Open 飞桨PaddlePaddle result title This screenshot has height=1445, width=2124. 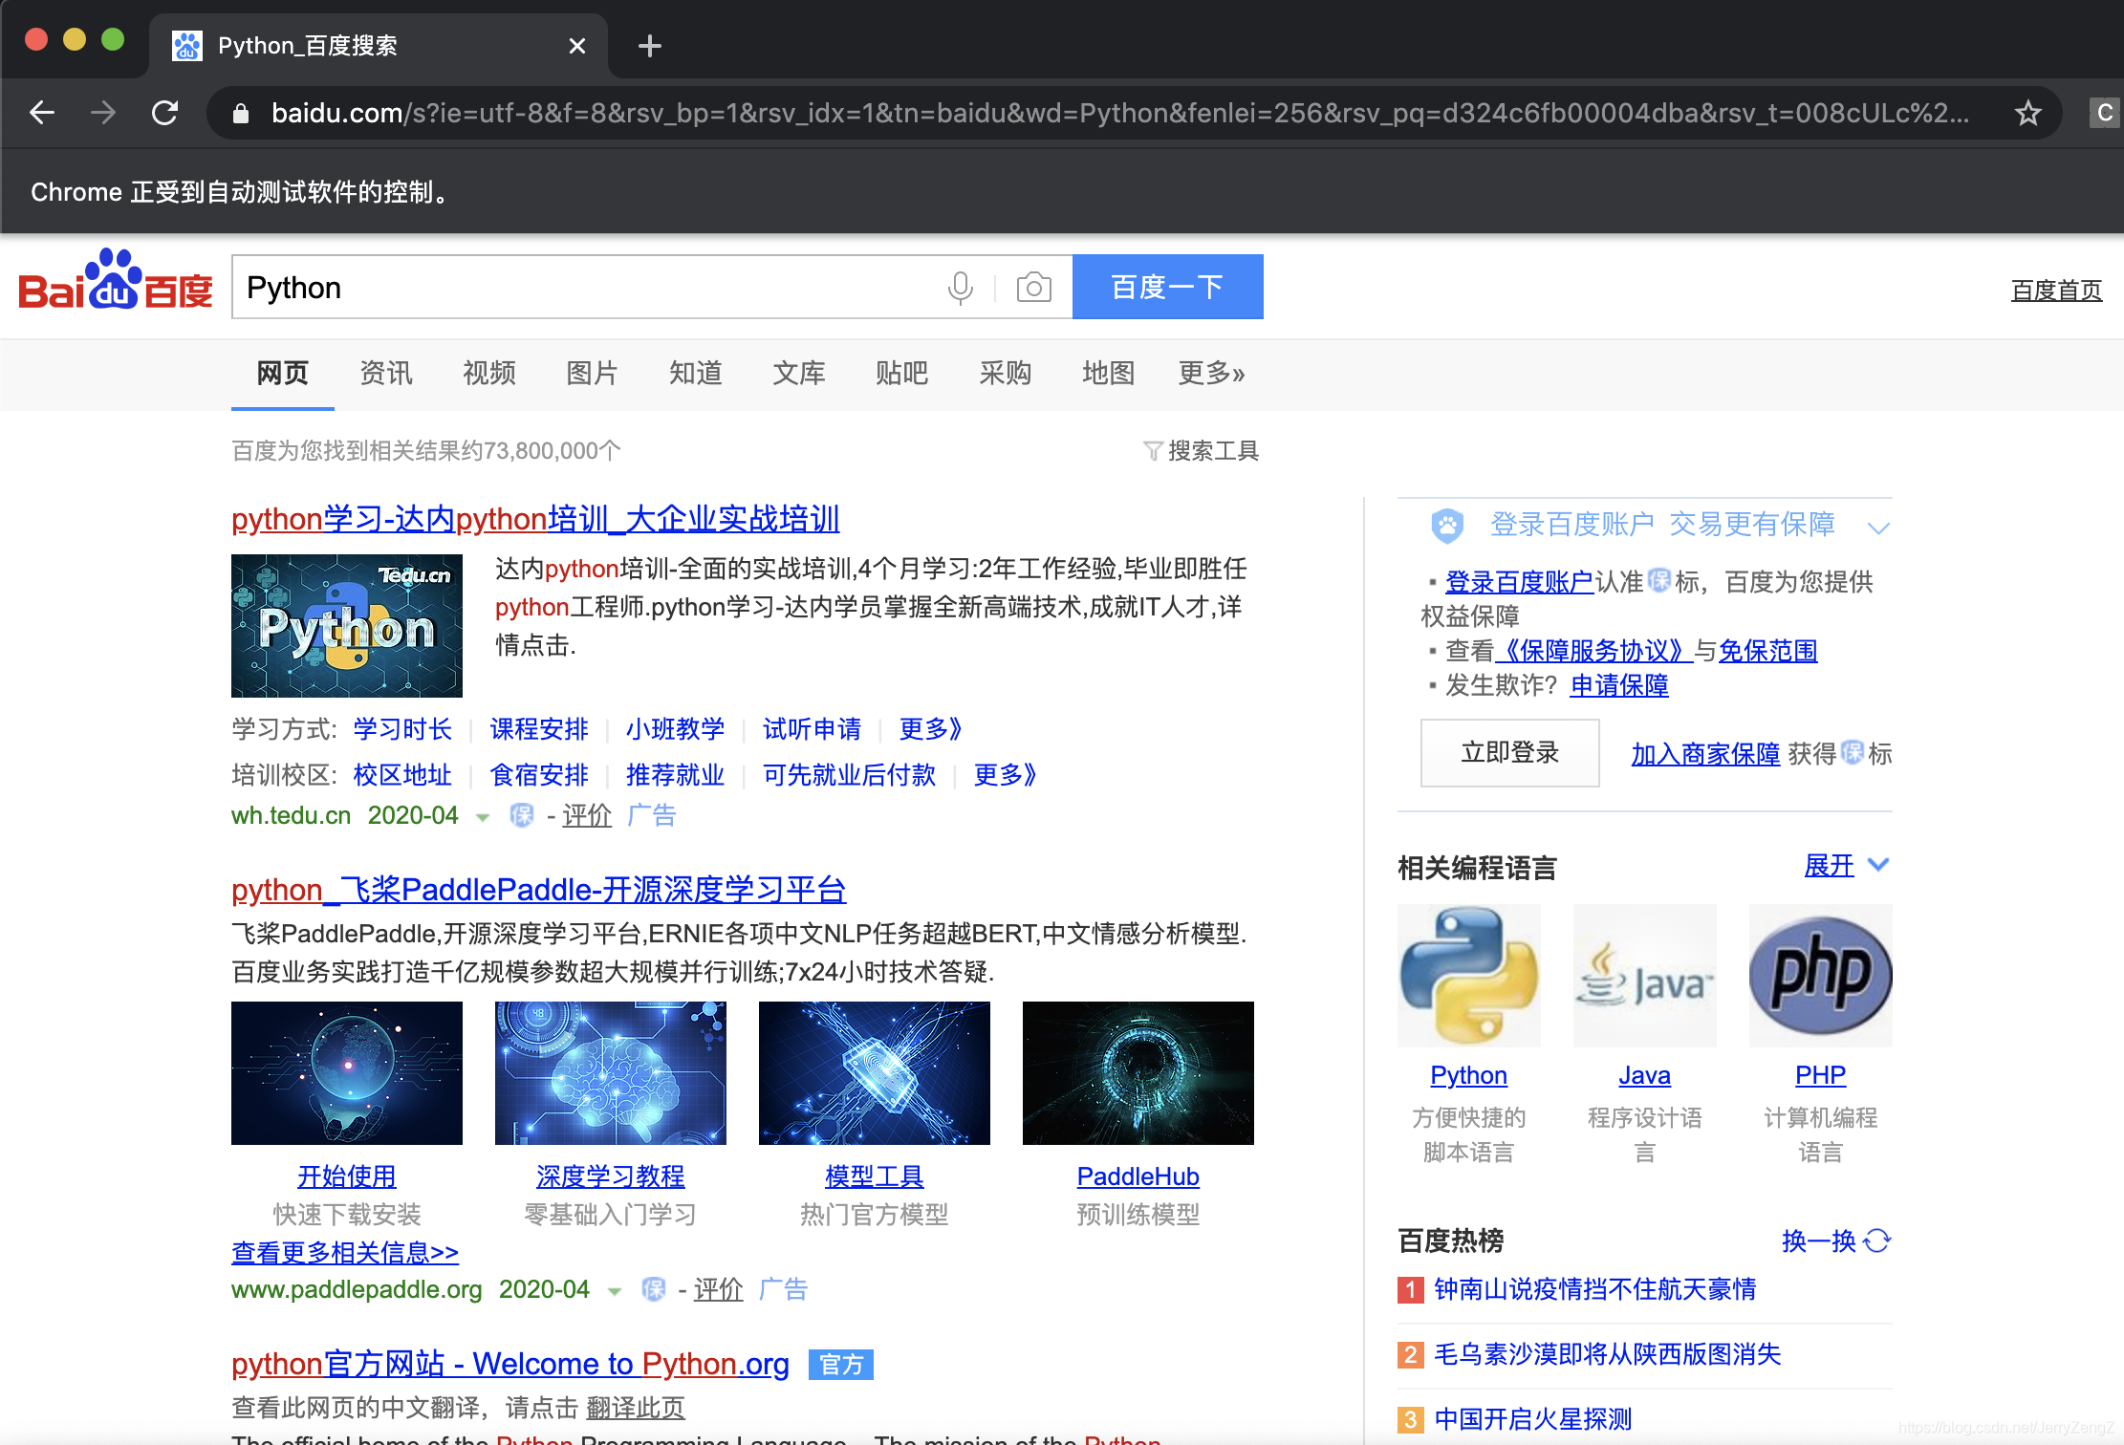[x=538, y=890]
